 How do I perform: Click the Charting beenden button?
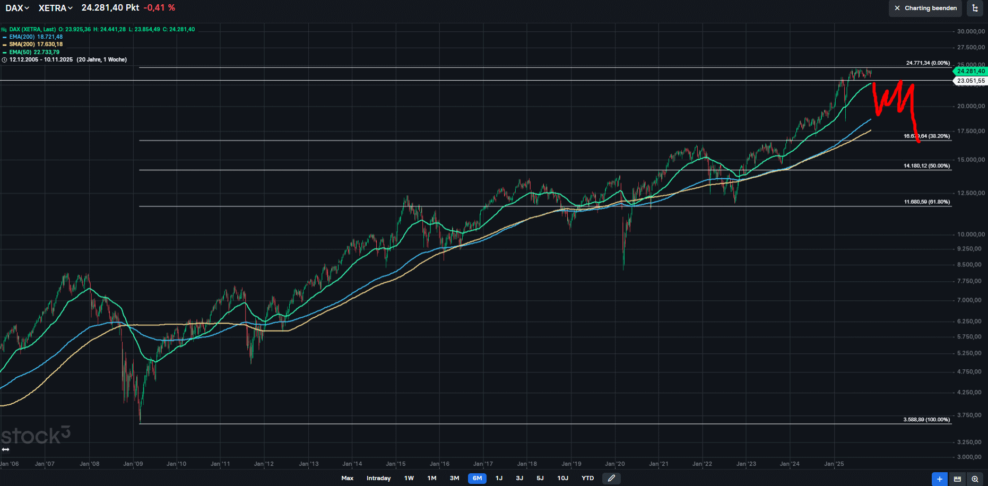click(x=925, y=8)
